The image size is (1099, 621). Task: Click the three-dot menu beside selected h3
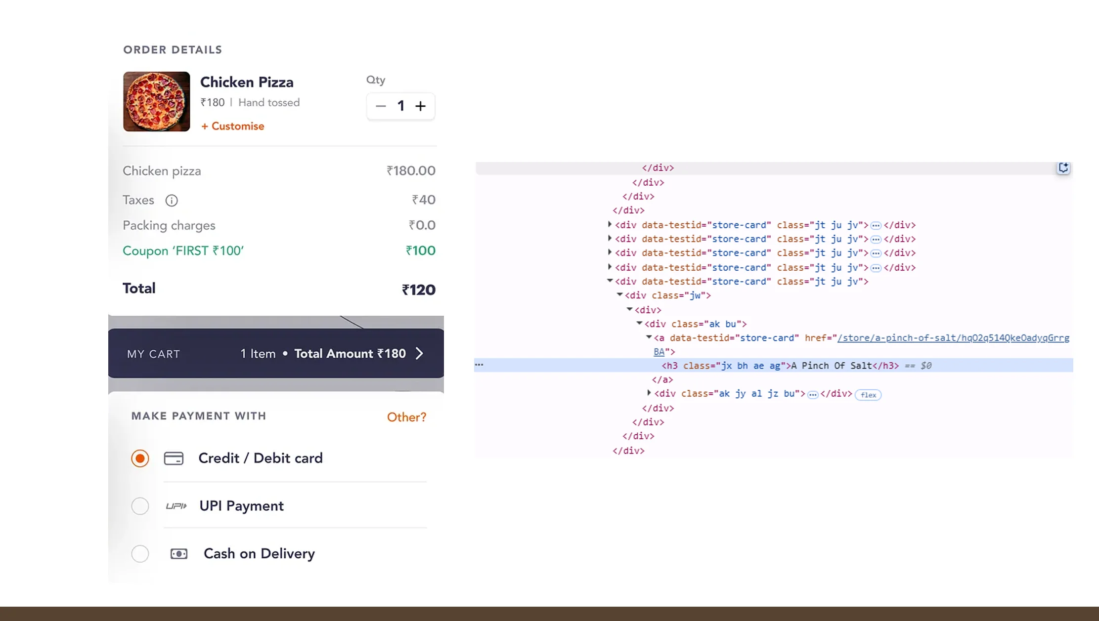tap(479, 365)
